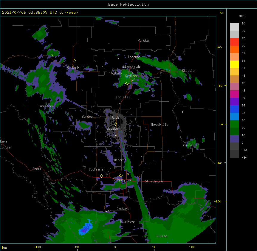Click the RedDeer label
Viewport: 257px width, 251px height.
click(x=131, y=76)
